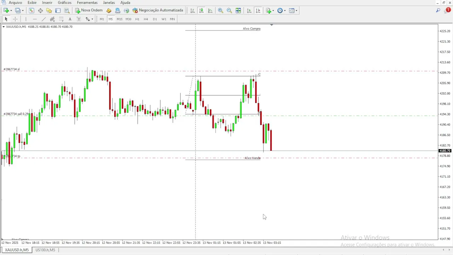This screenshot has height=255, width=453.
Task: Select the Fibonacci retracement tool
Action: coord(61,19)
